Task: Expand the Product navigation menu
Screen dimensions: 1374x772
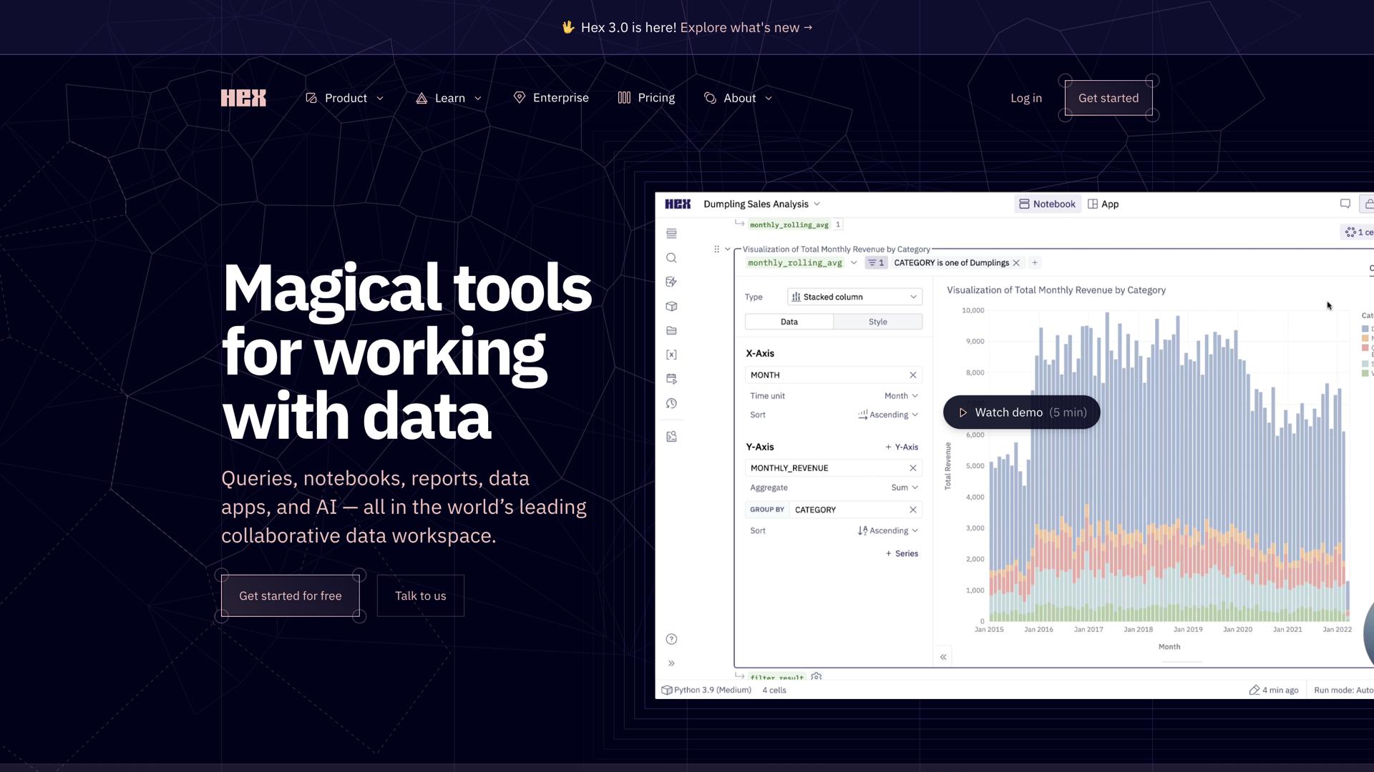Action: point(346,98)
